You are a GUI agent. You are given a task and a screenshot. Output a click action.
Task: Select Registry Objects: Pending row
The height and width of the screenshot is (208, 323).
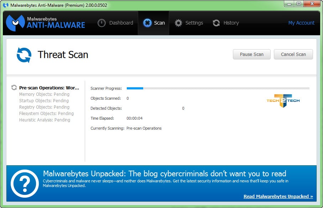point(44,107)
